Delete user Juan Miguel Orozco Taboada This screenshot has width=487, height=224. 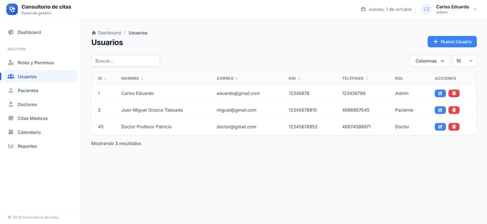(454, 110)
